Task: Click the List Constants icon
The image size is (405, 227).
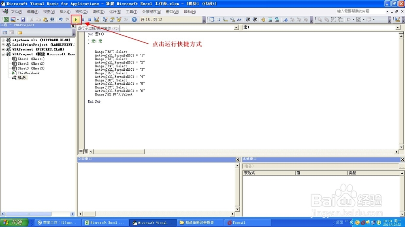Action: tap(219, 19)
